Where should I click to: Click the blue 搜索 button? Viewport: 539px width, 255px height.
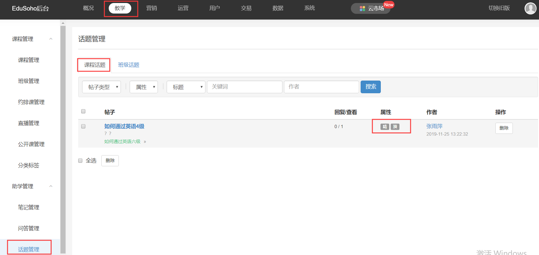point(371,87)
